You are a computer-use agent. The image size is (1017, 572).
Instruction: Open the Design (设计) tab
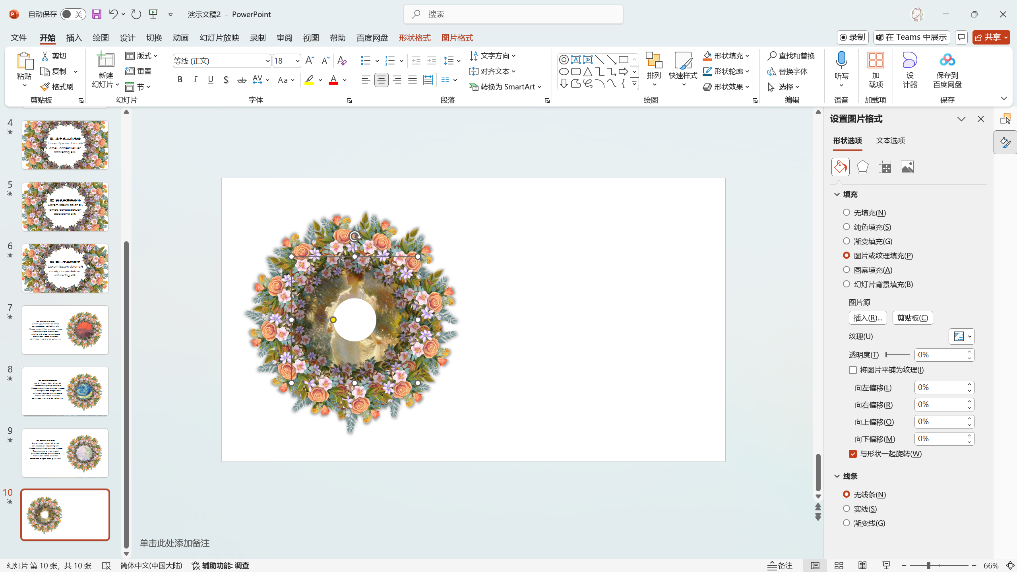pos(127,38)
